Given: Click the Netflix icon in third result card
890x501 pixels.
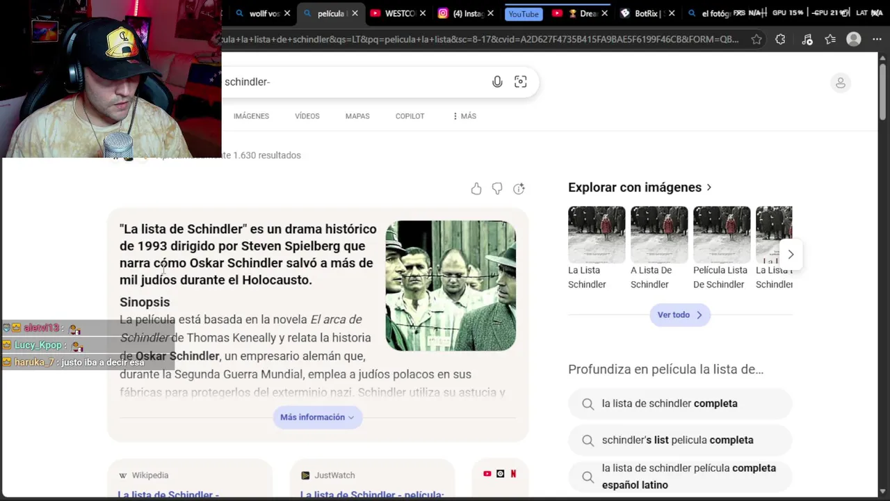Looking at the screenshot, I should (x=513, y=474).
